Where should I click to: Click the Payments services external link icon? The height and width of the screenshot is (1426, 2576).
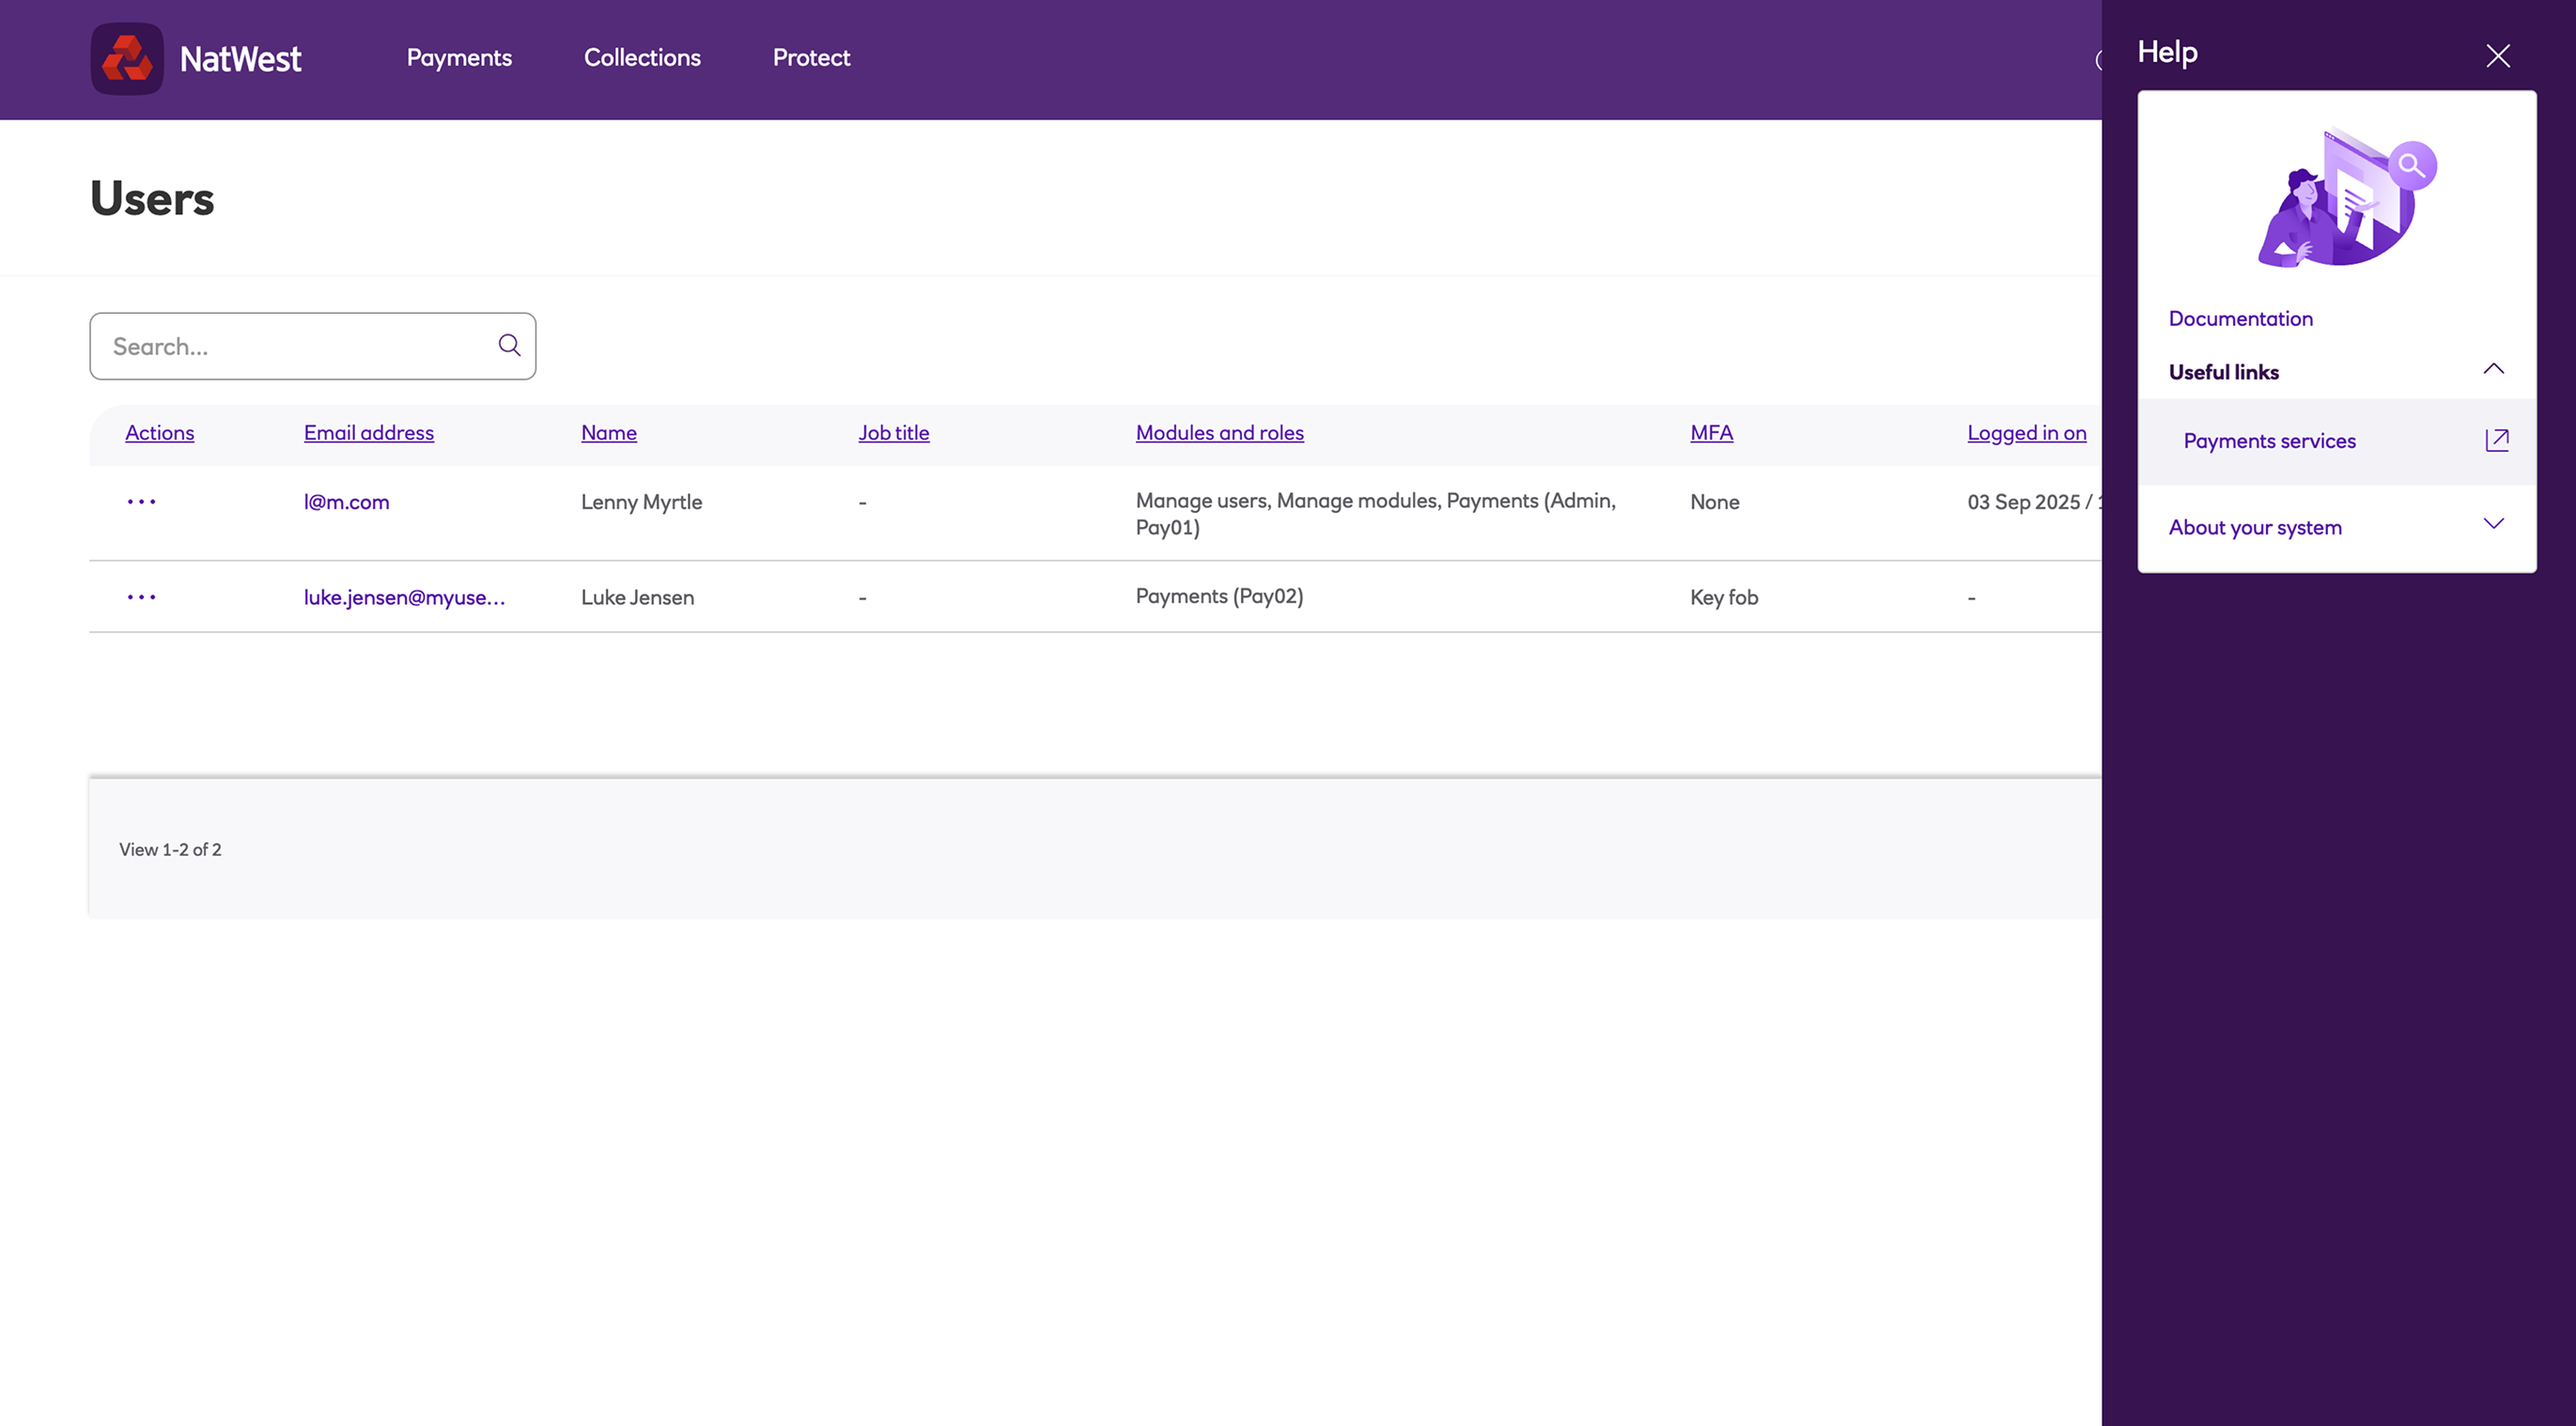pyautogui.click(x=2496, y=440)
